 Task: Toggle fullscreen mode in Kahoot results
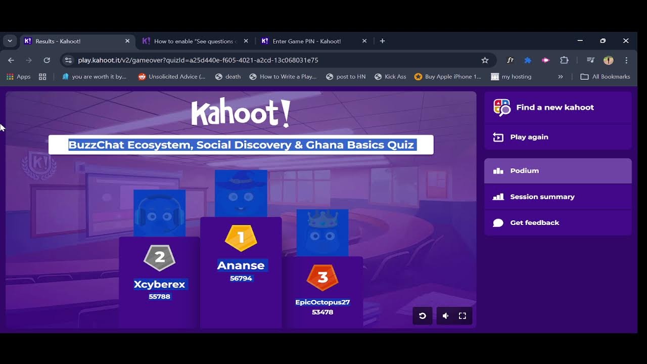click(462, 315)
